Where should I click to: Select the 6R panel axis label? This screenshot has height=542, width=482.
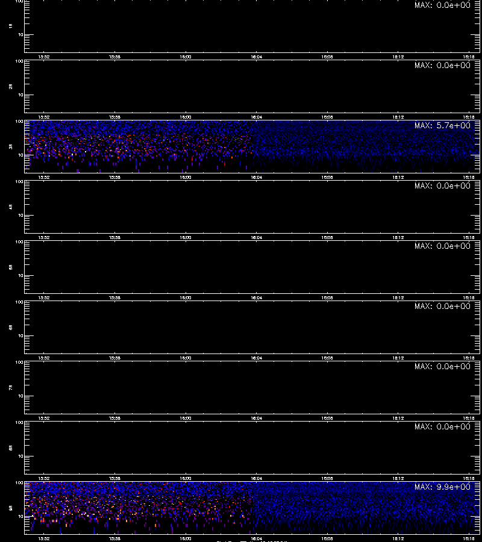tap(11, 327)
